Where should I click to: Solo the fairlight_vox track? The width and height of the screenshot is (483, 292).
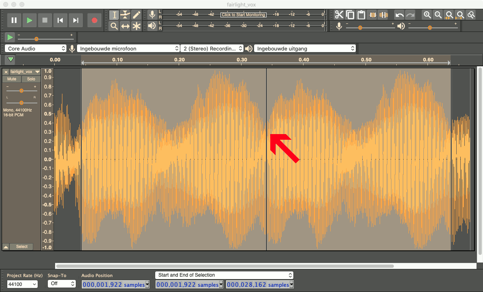click(x=31, y=79)
